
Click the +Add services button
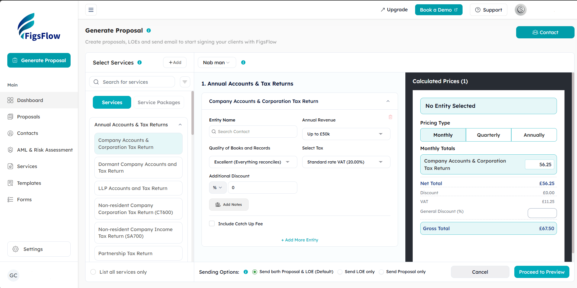point(175,62)
